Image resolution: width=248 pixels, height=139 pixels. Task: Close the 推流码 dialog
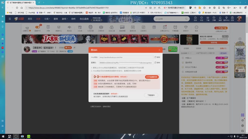pyautogui.click(x=159, y=50)
